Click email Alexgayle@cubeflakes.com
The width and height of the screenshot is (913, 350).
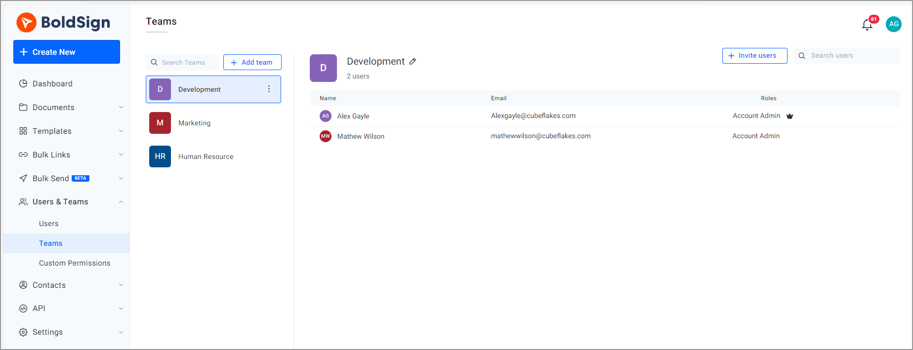[x=533, y=116]
